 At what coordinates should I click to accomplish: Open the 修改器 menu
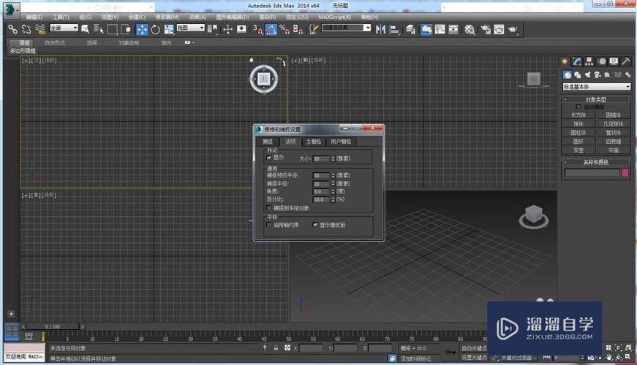tap(167, 17)
